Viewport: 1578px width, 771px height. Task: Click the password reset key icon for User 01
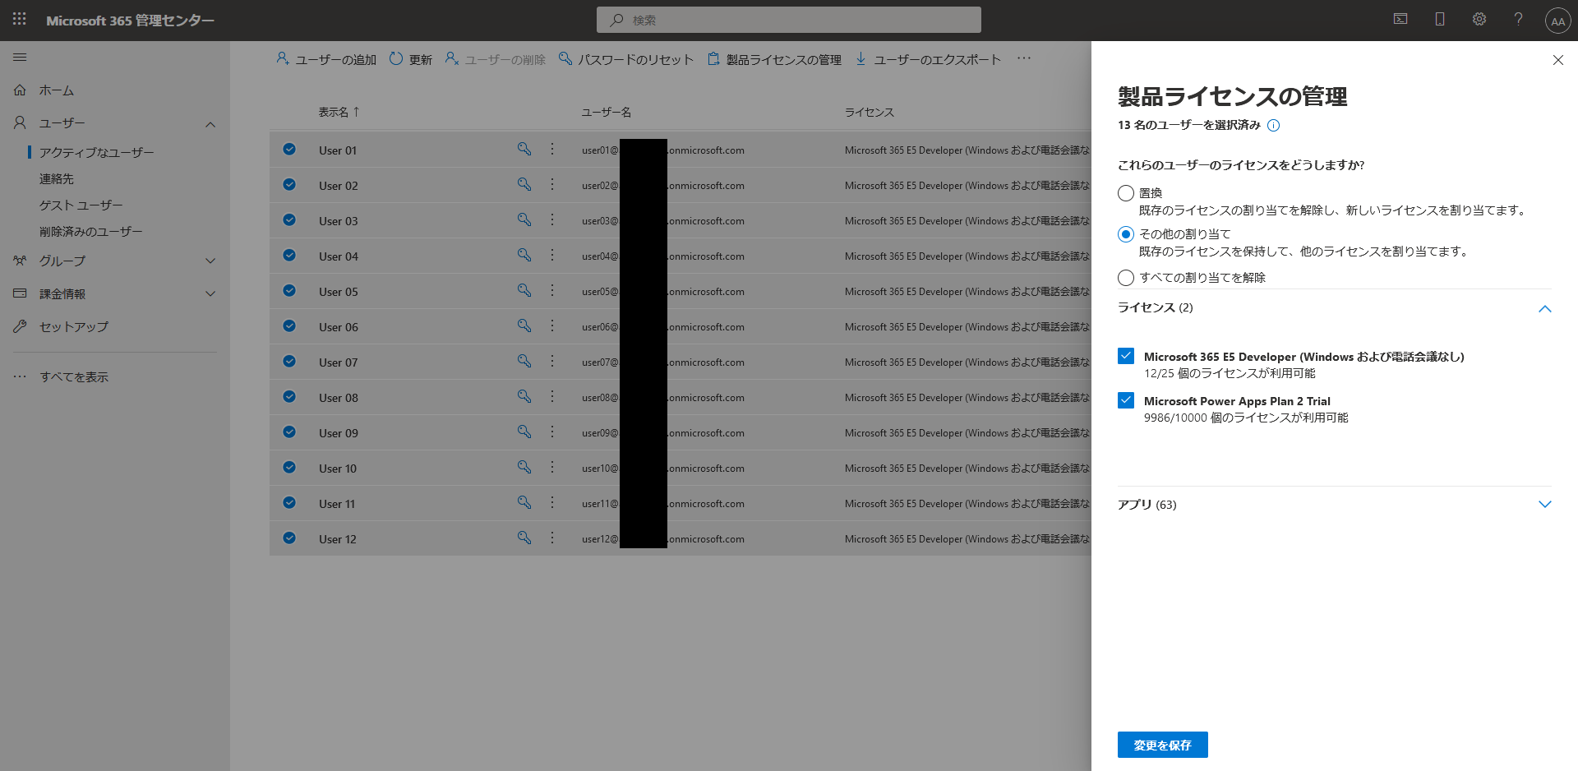click(524, 149)
